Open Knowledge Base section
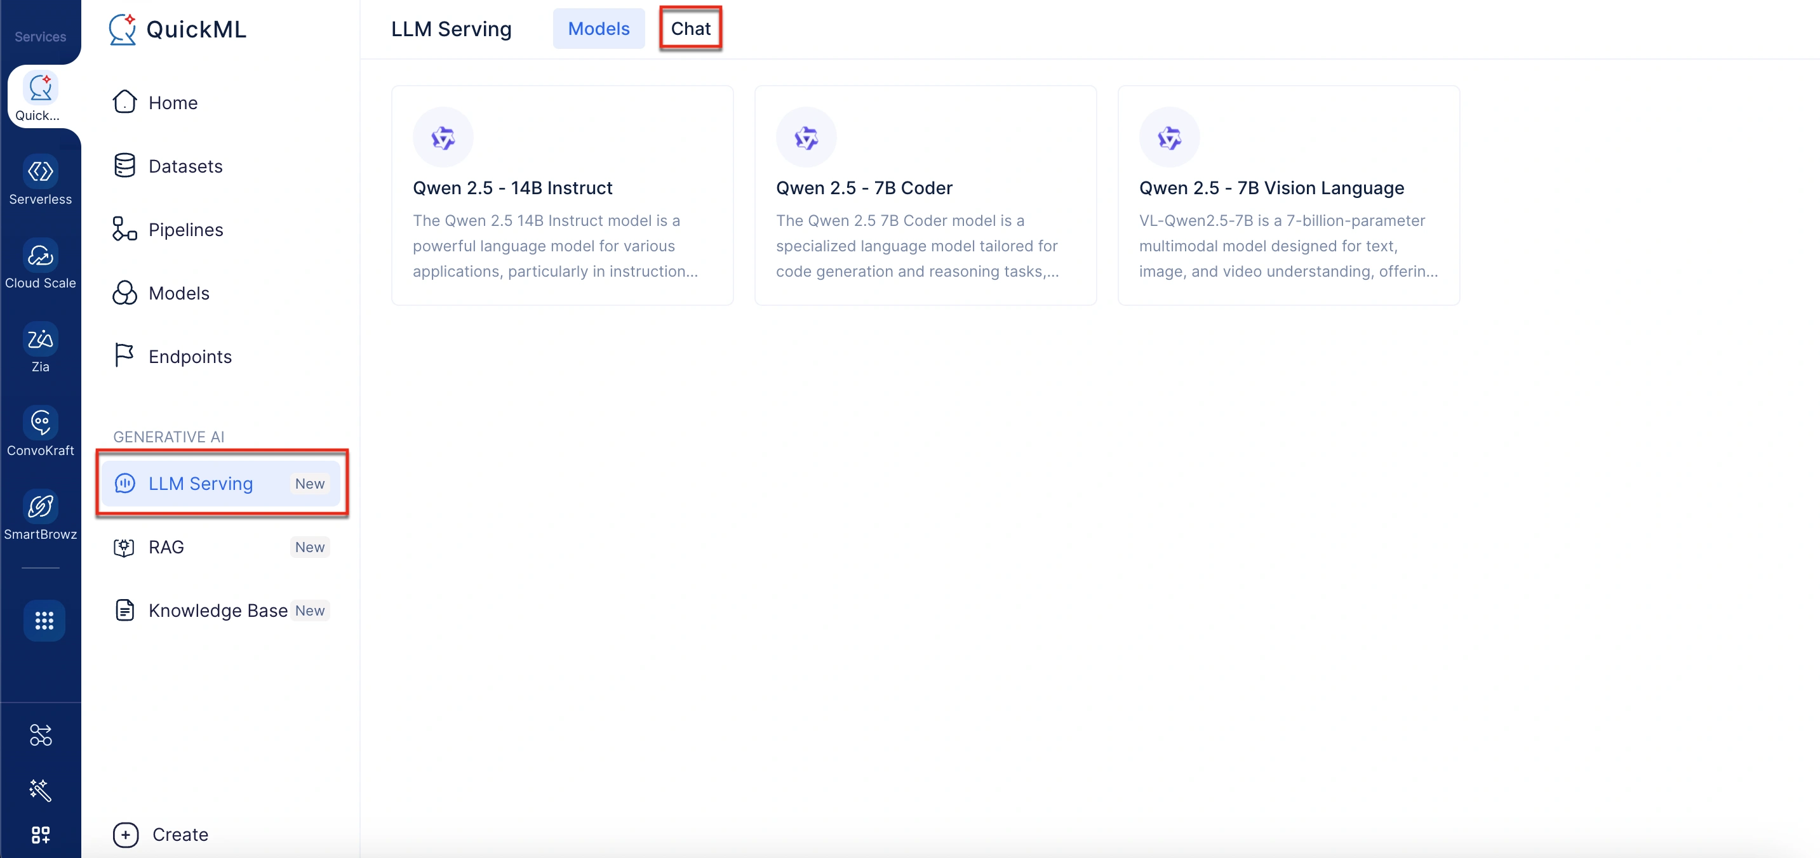 point(220,611)
